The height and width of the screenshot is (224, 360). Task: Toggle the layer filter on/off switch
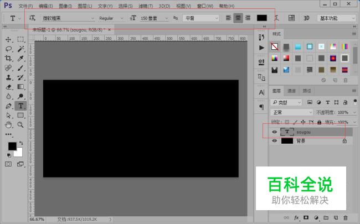tap(355, 102)
